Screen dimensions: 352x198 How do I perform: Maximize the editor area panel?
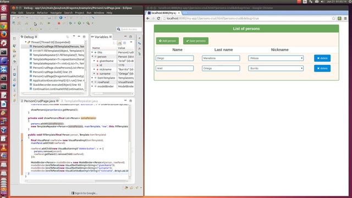tap(131, 101)
